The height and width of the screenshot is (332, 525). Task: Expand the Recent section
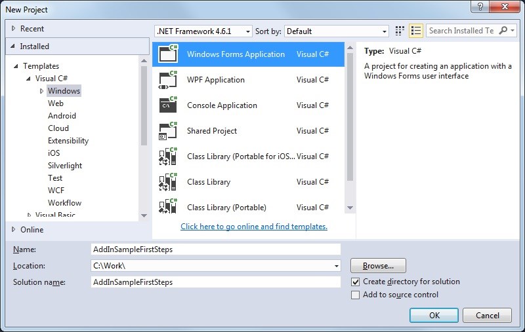(13, 28)
